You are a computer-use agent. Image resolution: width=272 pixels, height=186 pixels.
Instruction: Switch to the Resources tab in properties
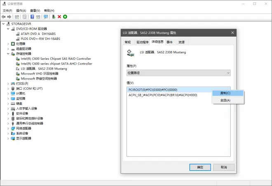click(x=181, y=42)
